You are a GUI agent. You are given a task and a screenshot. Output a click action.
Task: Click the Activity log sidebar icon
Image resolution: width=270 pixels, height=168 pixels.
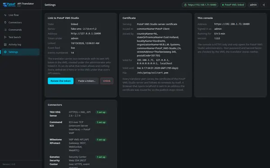(5, 44)
